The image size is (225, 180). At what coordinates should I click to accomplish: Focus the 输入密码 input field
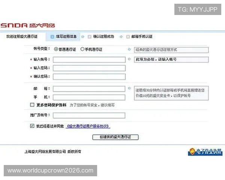pyautogui.click(x=89, y=68)
